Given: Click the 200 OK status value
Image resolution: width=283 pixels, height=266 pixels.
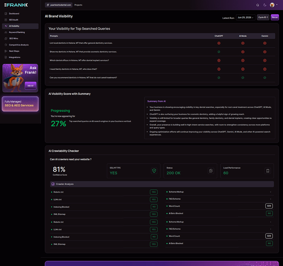Looking at the screenshot, I should pyautogui.click(x=173, y=173).
